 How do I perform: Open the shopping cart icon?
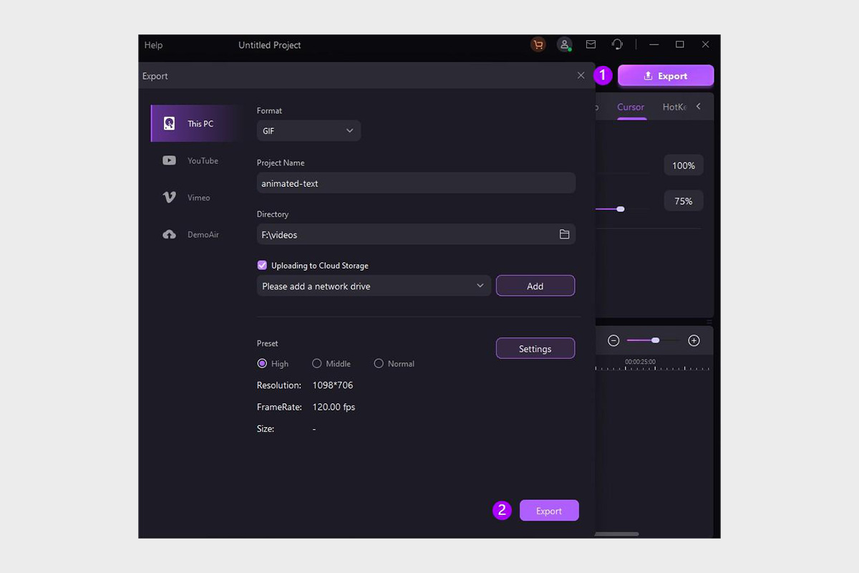[538, 44]
